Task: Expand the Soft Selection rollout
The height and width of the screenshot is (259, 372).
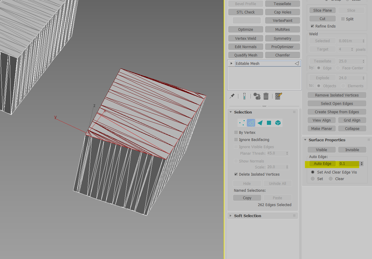Action: point(231,216)
